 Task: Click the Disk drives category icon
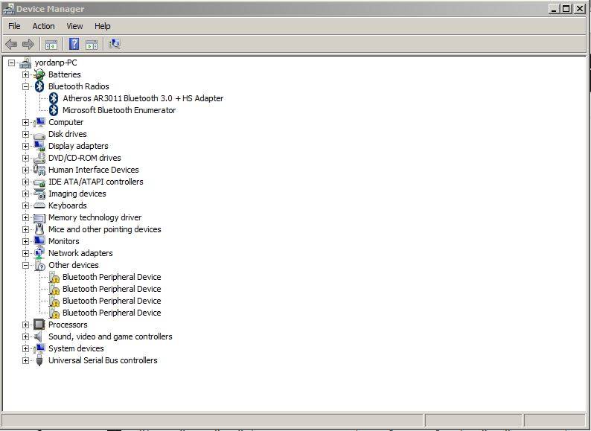click(x=39, y=135)
